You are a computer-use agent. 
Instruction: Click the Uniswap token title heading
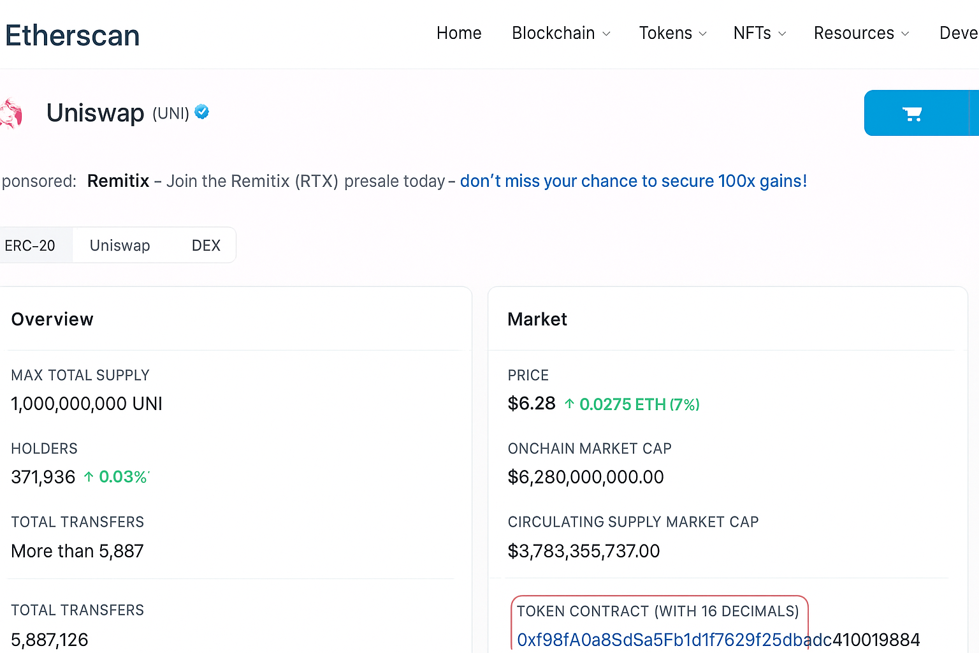pyautogui.click(x=96, y=113)
